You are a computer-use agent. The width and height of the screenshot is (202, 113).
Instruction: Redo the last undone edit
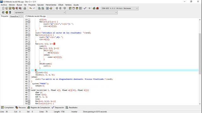pyautogui.click(x=34, y=8)
